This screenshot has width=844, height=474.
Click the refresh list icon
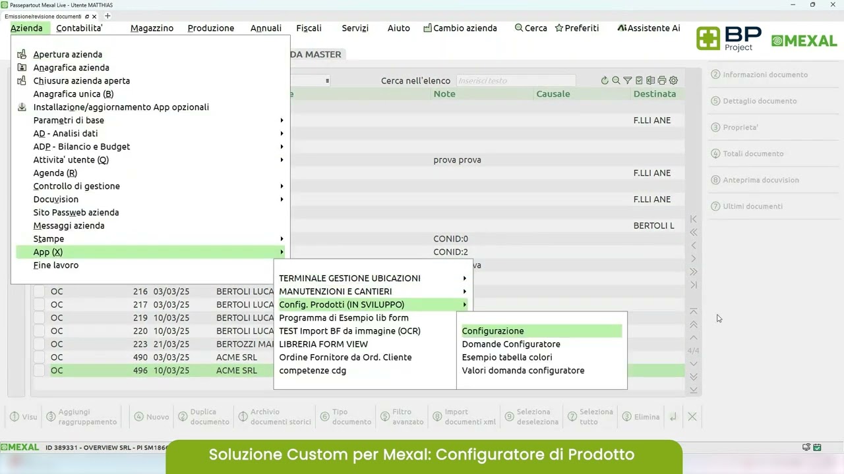605,80
